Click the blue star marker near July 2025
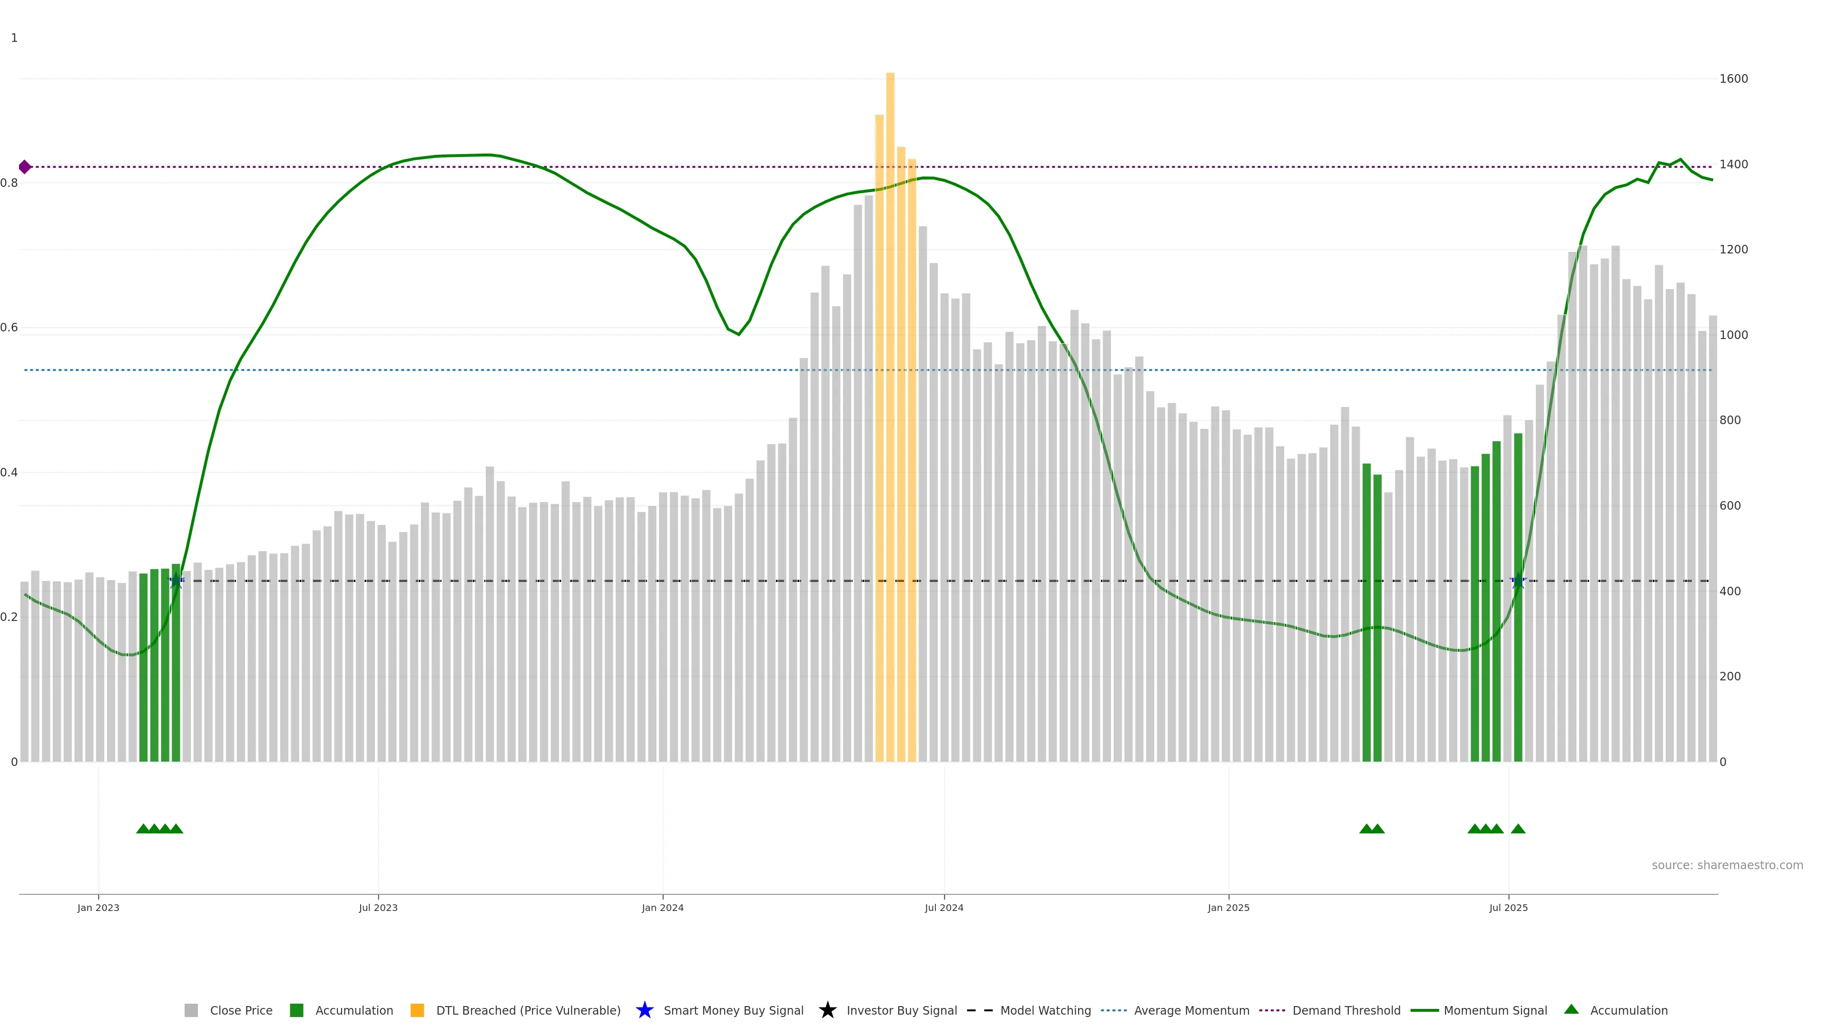 [x=1518, y=581]
